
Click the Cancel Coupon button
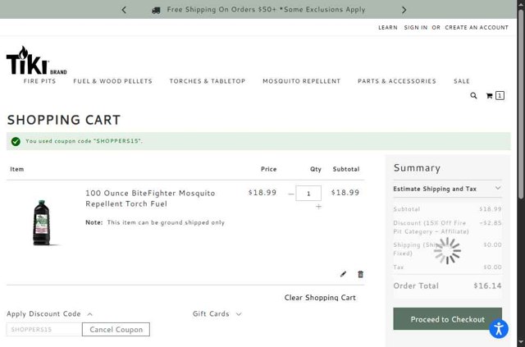pyautogui.click(x=116, y=329)
